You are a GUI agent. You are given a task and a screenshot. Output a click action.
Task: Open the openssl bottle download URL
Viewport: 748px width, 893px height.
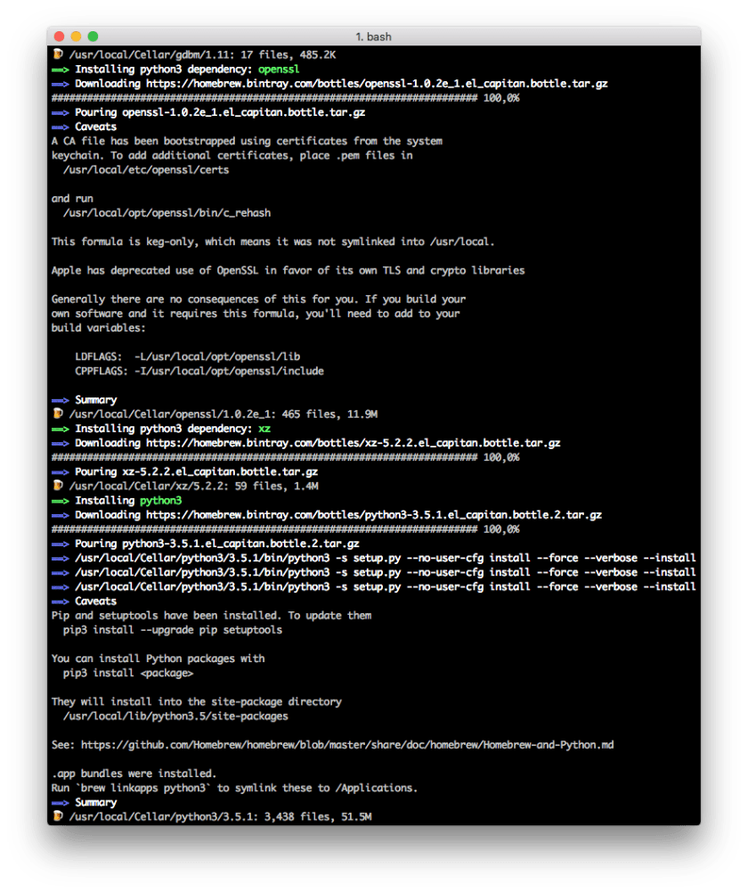(x=378, y=84)
